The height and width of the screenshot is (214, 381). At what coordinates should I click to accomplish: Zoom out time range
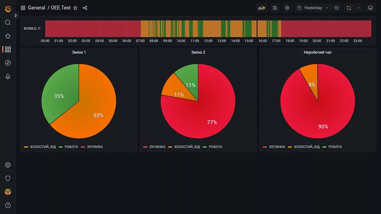tap(336, 8)
